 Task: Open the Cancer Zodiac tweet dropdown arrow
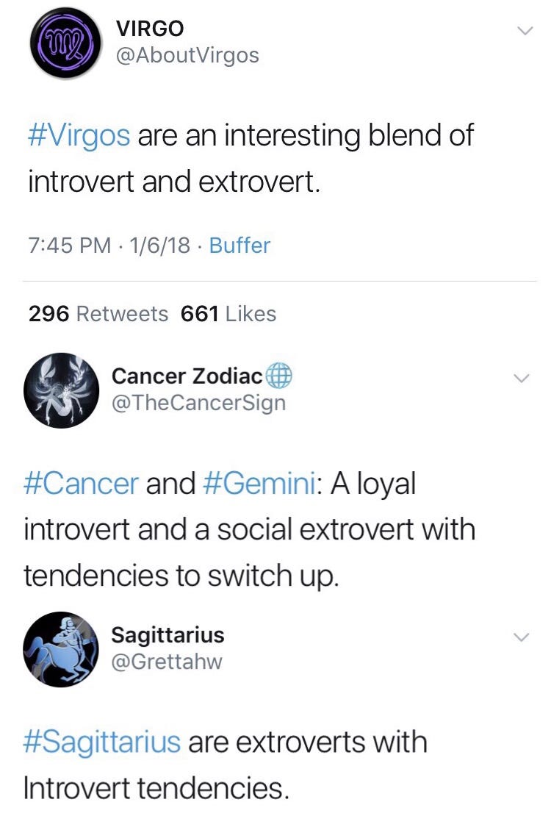(520, 379)
